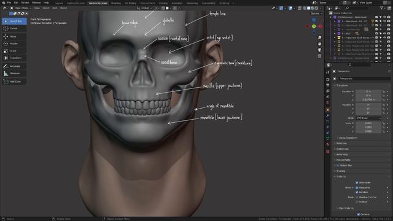Screen dimensions: 393x221
Task: Open the rotation Mode XYZ Euler dropdown
Action: 368,118
